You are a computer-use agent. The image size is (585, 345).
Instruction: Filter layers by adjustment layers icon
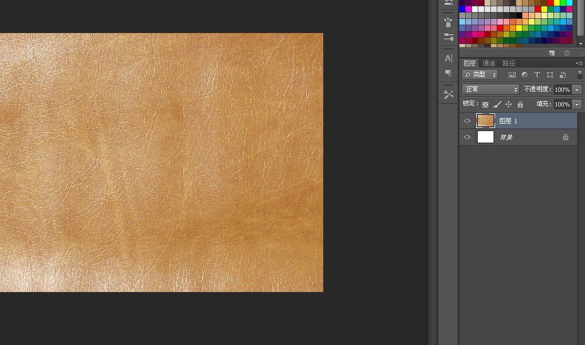click(525, 75)
